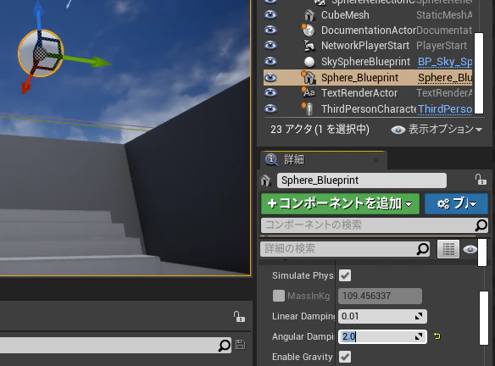
Task: Enable the MassInKg override checkbox
Action: point(278,296)
